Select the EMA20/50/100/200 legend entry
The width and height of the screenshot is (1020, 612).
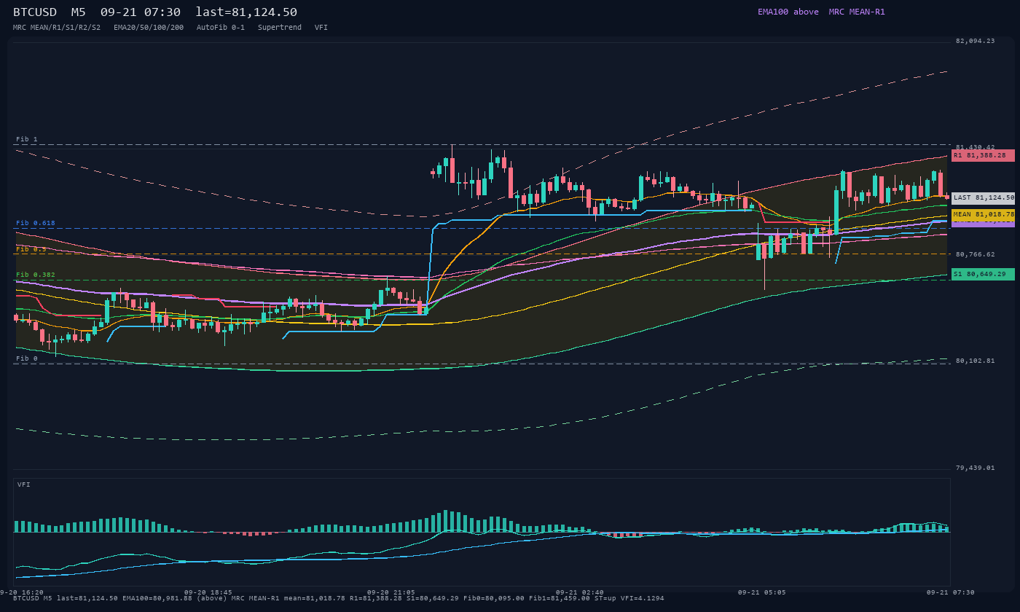point(149,27)
